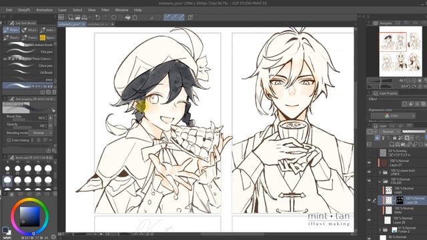Viewport: 427px width, 240px height.
Task: Click the Navigator zoom in icon
Action: (x=414, y=81)
